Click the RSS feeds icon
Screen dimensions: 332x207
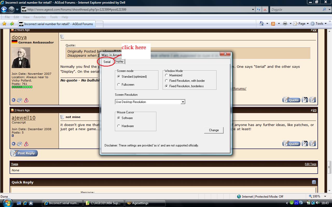[273, 24]
